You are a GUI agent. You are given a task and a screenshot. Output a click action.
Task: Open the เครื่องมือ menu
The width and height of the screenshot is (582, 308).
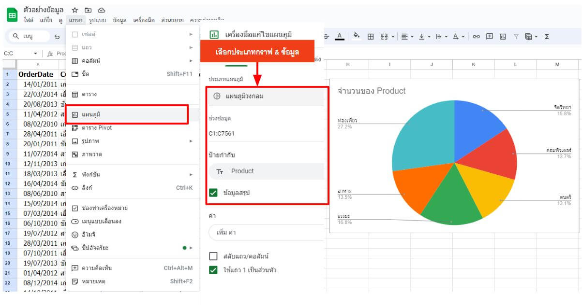[144, 20]
